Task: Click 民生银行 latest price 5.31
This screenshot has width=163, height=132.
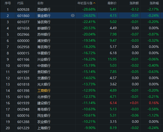Action: [113, 115]
